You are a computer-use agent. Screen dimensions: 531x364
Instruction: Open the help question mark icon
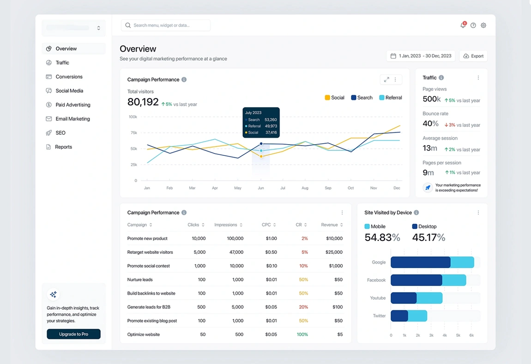pyautogui.click(x=473, y=25)
